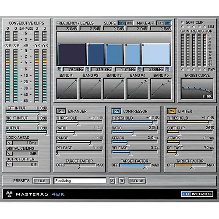Open the Band #2 transfer curve display
Image resolution: width=219 pixels, height=219 pixels.
pyautogui.click(x=90, y=89)
